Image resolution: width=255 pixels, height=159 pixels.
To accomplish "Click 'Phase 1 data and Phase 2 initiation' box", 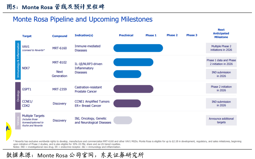I will click(x=221, y=62).
